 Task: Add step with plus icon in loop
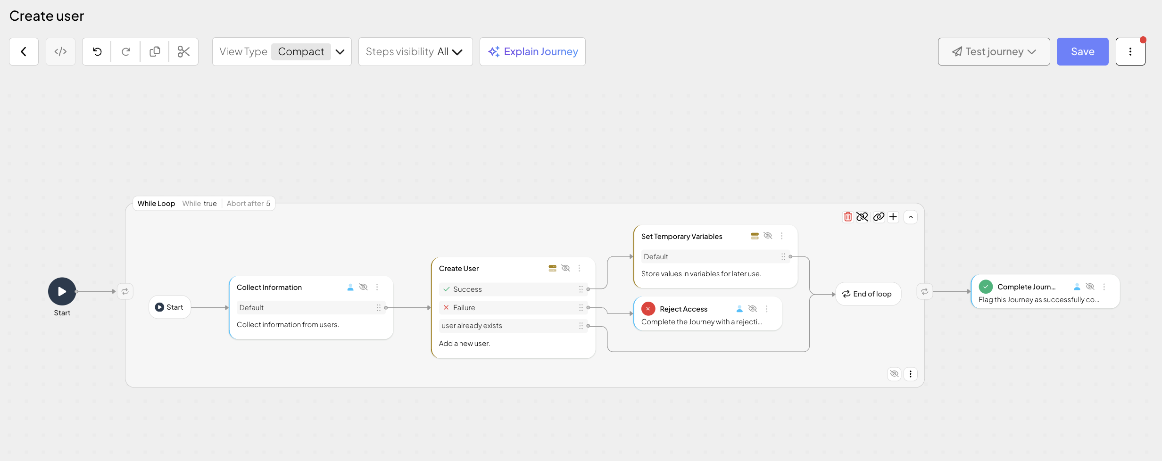pyautogui.click(x=893, y=217)
